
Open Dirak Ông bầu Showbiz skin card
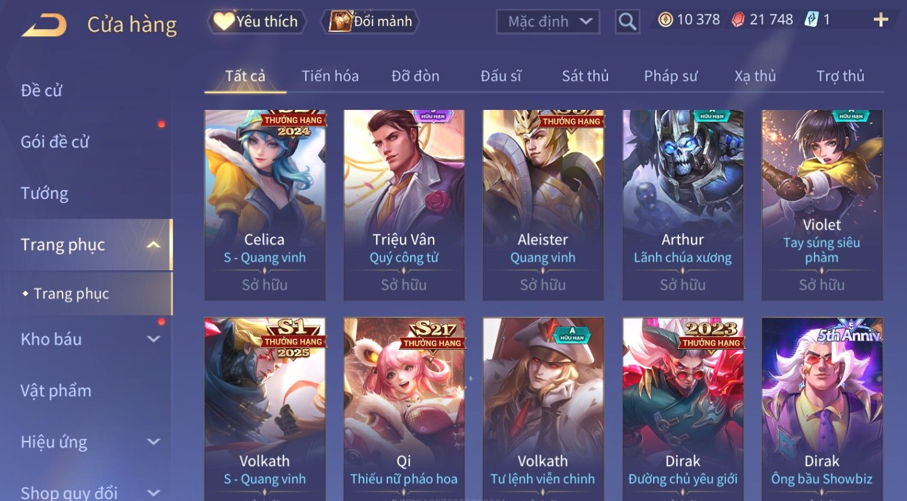point(822,408)
